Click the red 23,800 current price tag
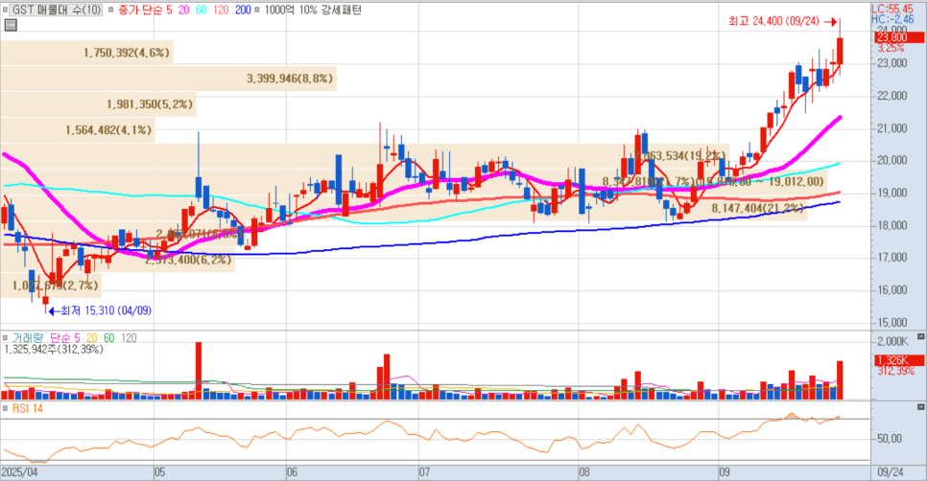The image size is (927, 481). tap(899, 37)
